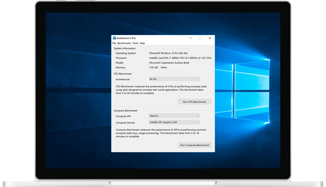Click the CPU Benchmark description paragraph
Viewport: 326px width, 187px height.
(x=161, y=90)
